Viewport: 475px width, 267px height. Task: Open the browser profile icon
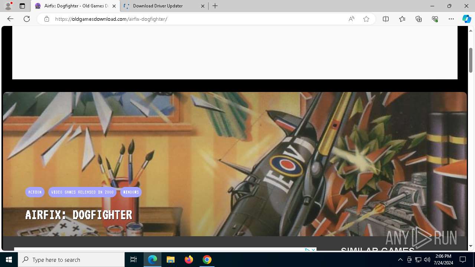(x=8, y=6)
